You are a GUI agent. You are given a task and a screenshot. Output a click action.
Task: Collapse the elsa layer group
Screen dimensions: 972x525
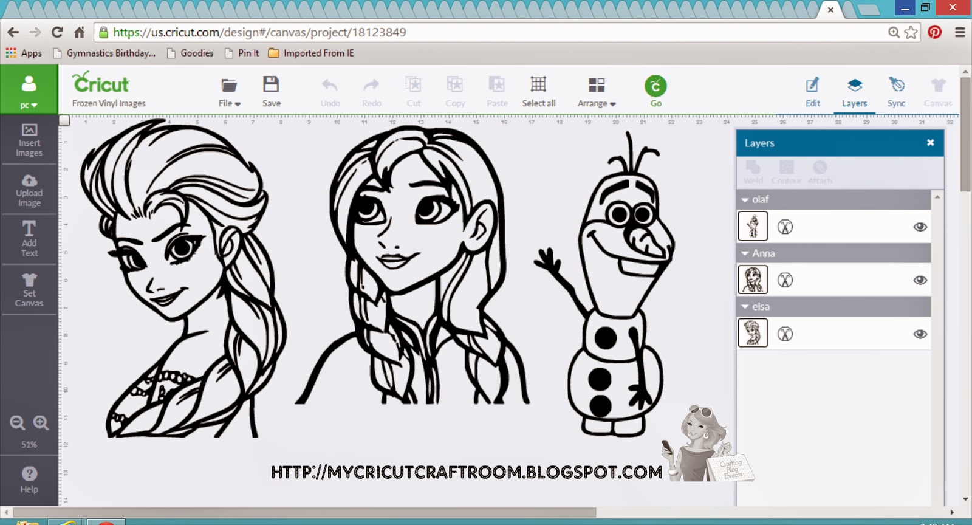point(745,306)
